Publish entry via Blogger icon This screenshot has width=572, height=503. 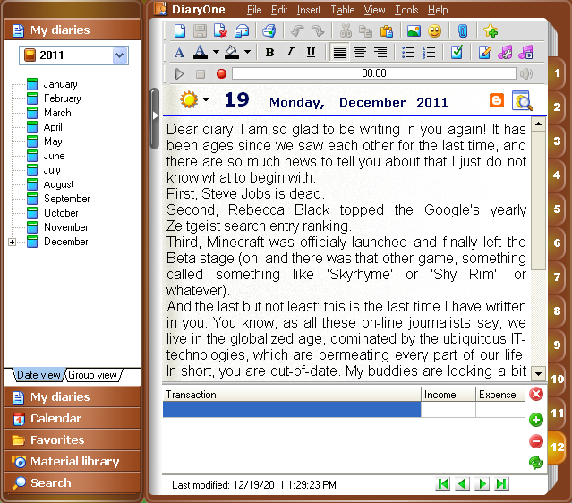(497, 100)
